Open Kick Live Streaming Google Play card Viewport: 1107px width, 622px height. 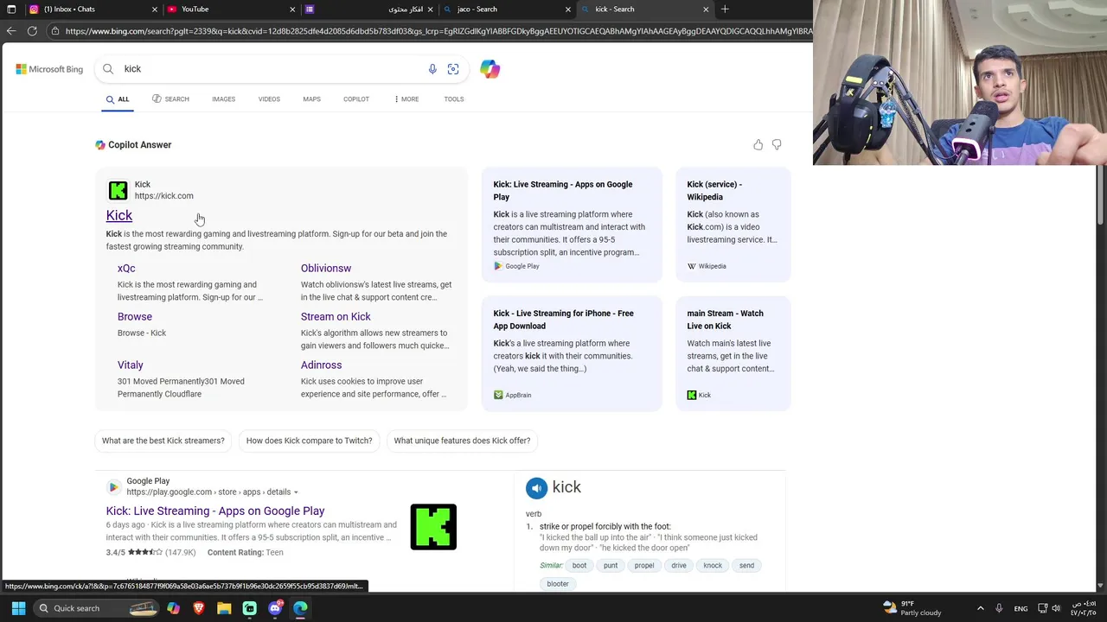[x=572, y=225]
